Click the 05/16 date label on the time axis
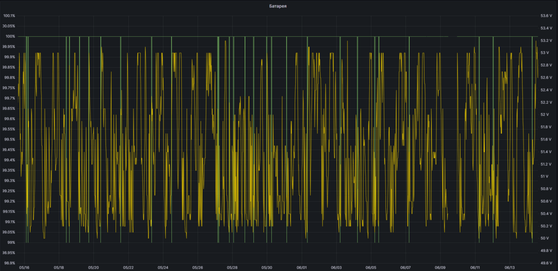The height and width of the screenshot is (271, 558). (25, 268)
